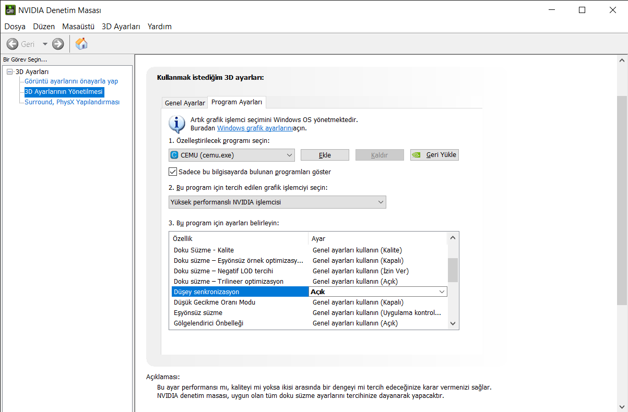Select the Eşyönsüz örnek optimizasyon row
The image size is (628, 412).
pos(310,261)
